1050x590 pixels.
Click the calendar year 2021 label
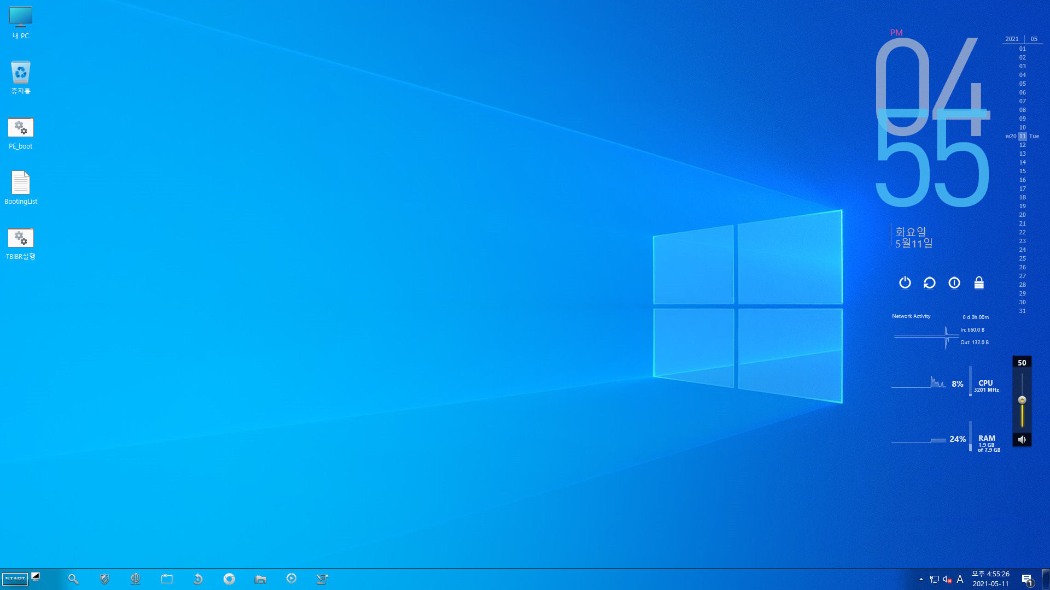pos(1012,39)
